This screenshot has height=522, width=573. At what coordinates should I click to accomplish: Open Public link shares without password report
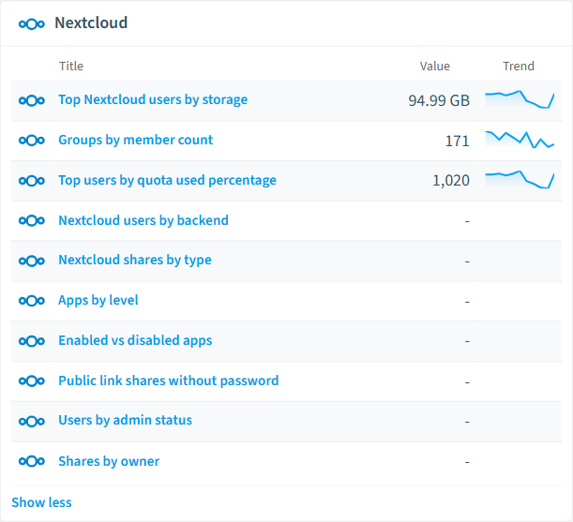169,380
